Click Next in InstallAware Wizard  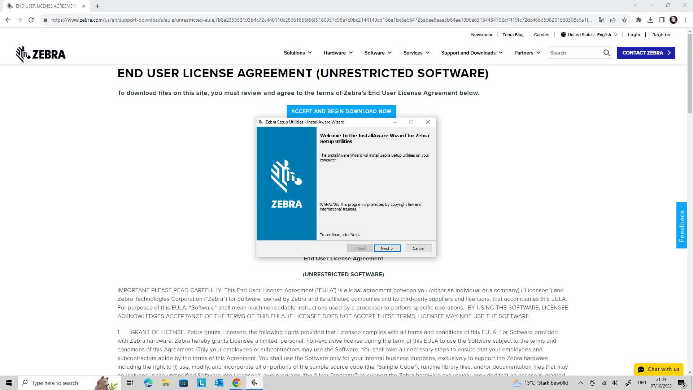387,248
